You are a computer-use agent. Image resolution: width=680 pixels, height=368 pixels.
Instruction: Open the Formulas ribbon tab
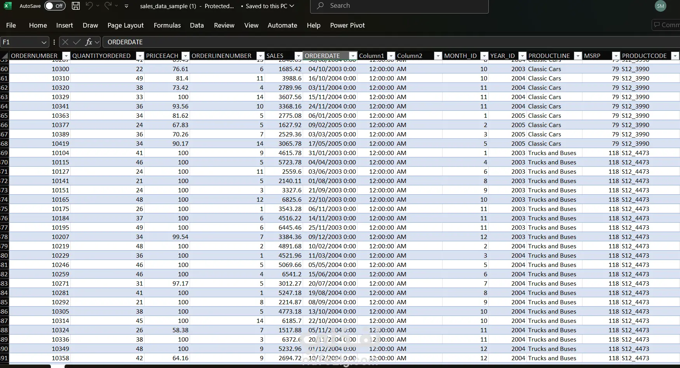(167, 25)
